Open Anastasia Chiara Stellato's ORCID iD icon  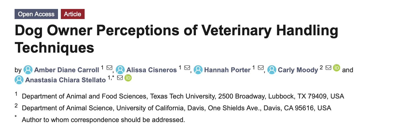[x=128, y=78]
